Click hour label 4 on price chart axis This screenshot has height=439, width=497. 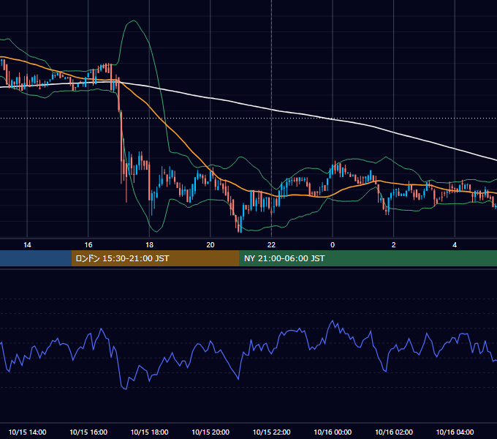[x=455, y=245]
